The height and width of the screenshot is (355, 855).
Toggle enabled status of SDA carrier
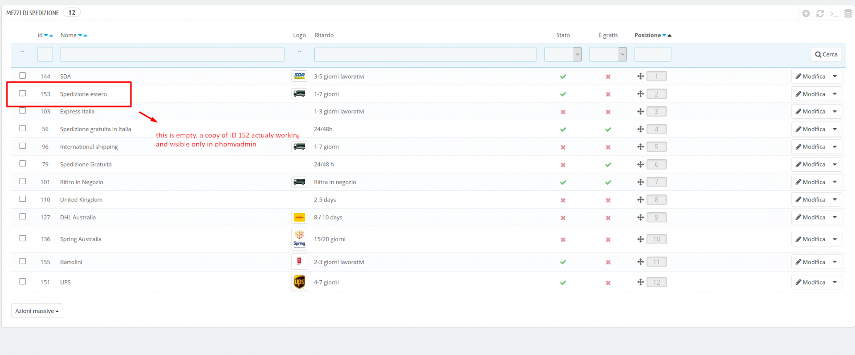point(563,77)
